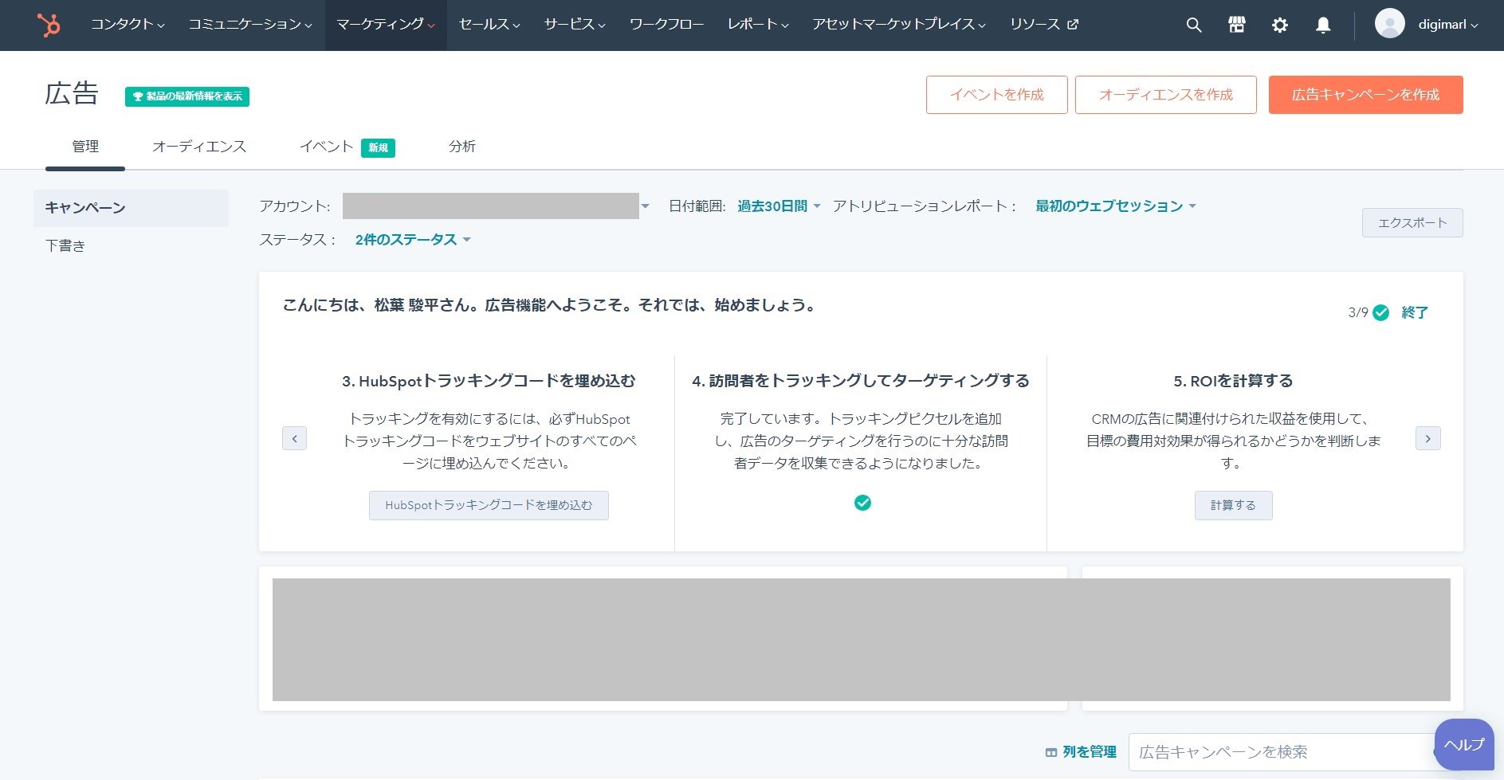Viewport: 1504px width, 780px height.
Task: Change 過去30日間 date range
Action: point(779,206)
